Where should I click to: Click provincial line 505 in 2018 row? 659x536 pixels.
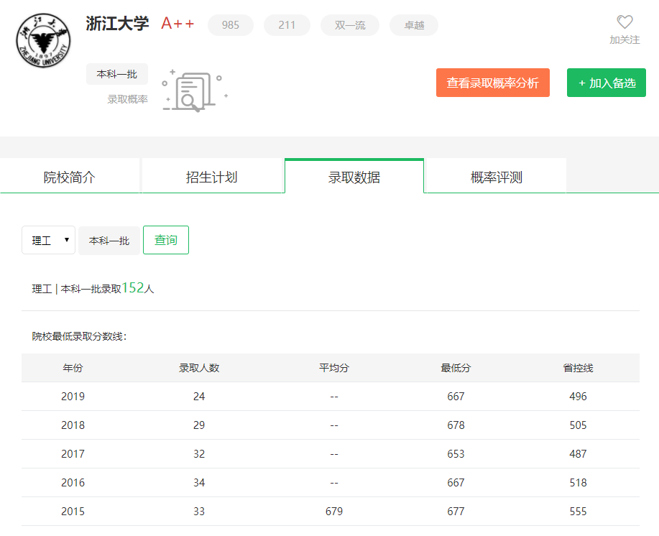pos(578,425)
